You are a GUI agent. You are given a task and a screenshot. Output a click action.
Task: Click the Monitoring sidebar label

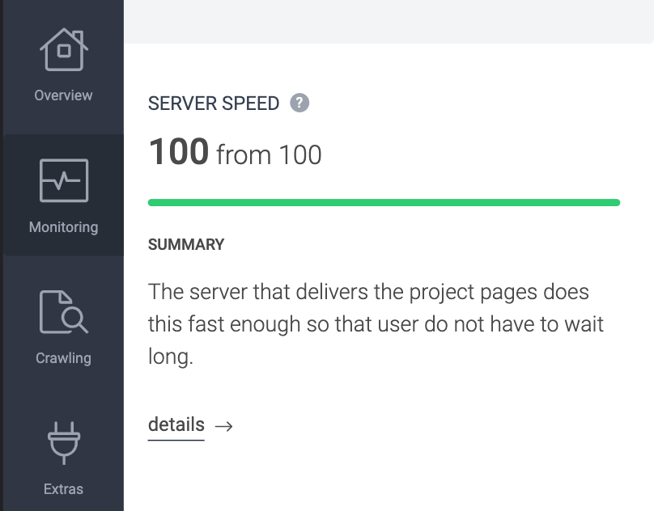coord(63,227)
